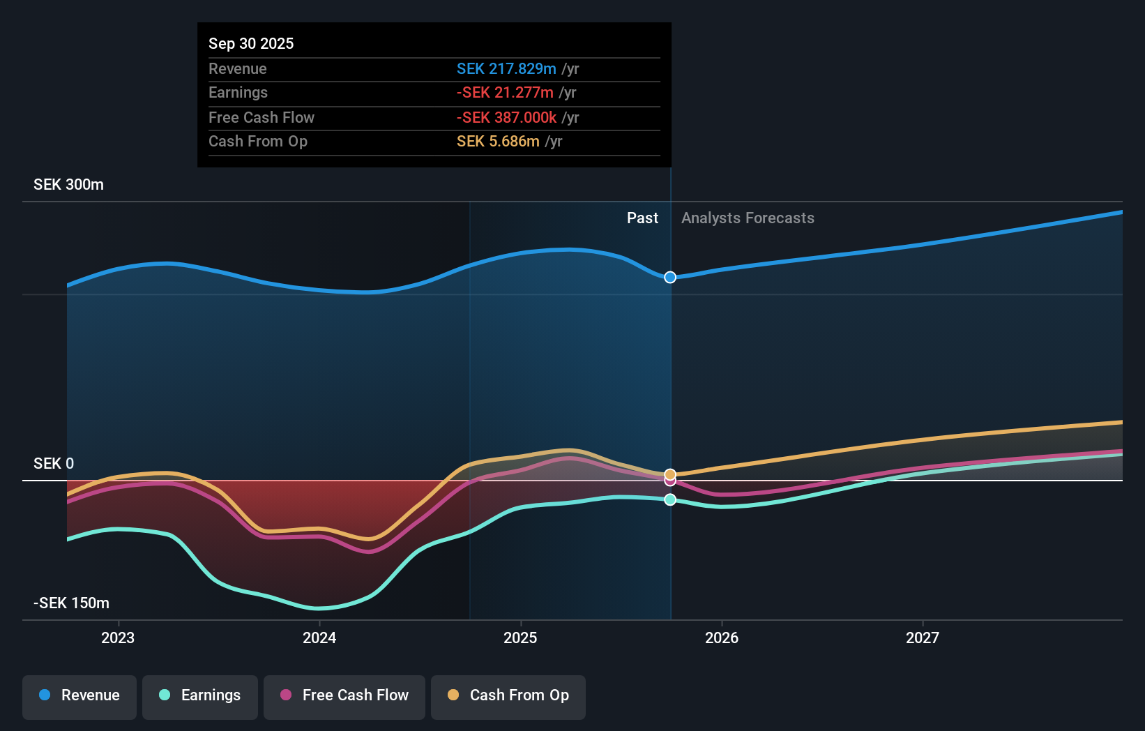
Task: Select the orange Cash From Op marker
Action: click(x=669, y=474)
